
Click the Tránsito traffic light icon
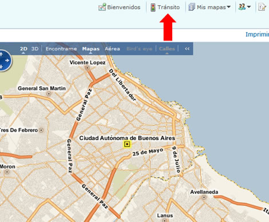point(153,7)
